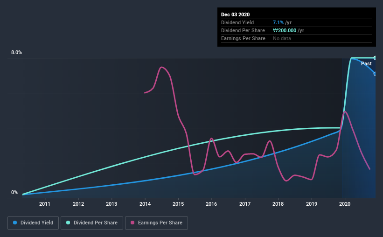The image size is (383, 237).
Task: Click the ₩200.000 Dividend Per Share value
Action: [x=285, y=30]
